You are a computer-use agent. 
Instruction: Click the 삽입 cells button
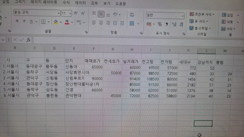227,15
